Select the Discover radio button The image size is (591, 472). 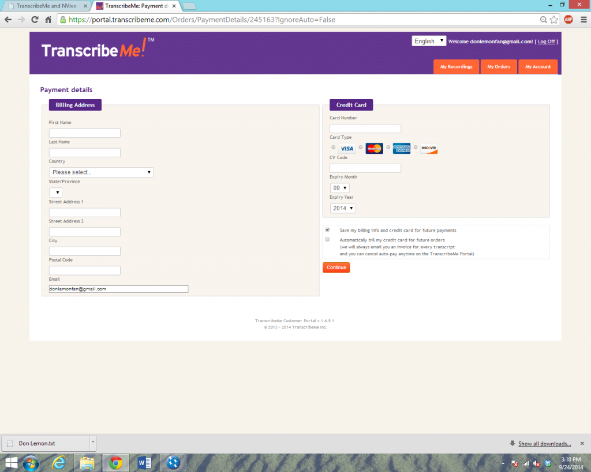point(416,147)
